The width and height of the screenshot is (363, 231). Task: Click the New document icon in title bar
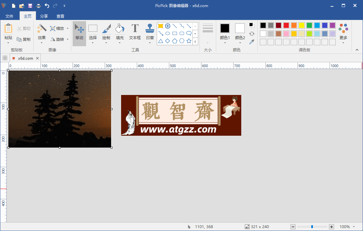pos(14,6)
